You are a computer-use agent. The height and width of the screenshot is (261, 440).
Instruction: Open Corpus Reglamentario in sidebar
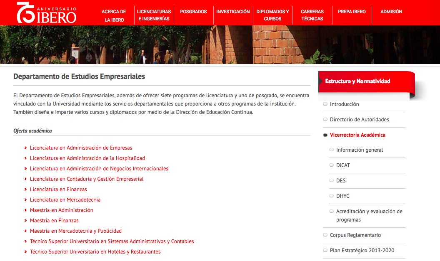coord(355,235)
